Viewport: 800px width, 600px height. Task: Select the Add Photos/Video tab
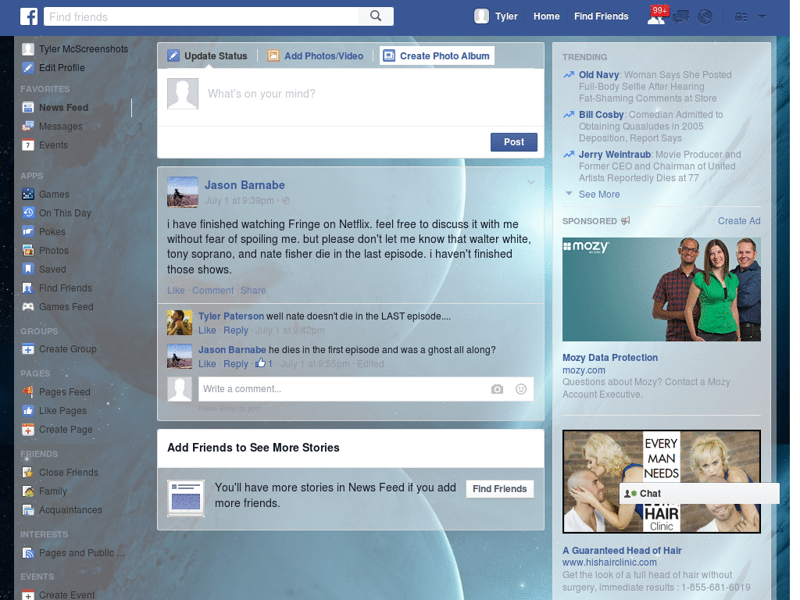[x=316, y=55]
